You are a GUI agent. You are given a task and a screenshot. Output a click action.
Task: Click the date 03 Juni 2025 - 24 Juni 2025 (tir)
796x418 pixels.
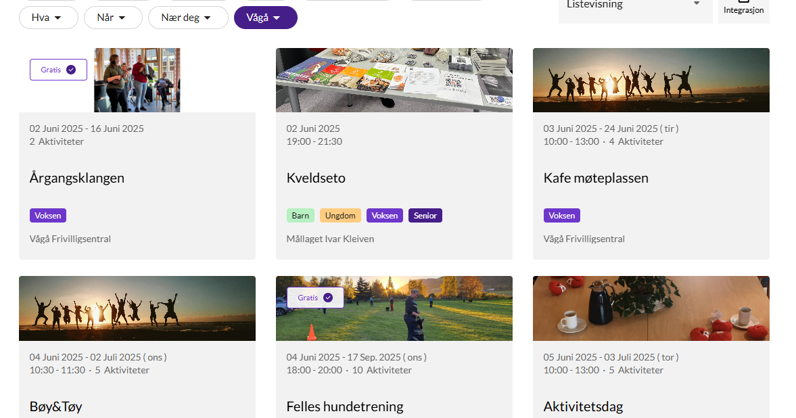(x=611, y=129)
